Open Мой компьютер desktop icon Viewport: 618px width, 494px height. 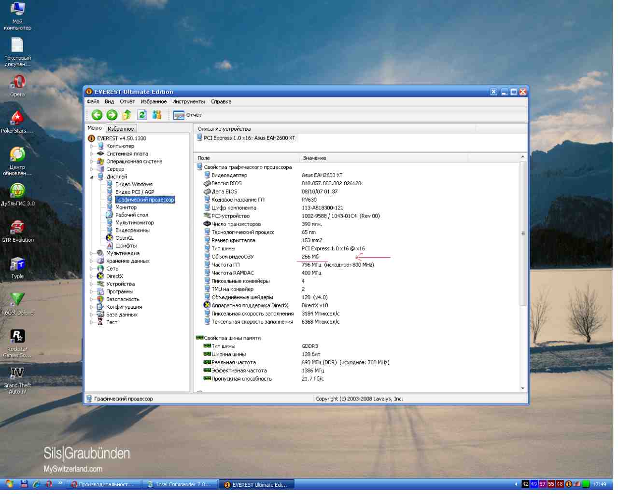(x=17, y=16)
